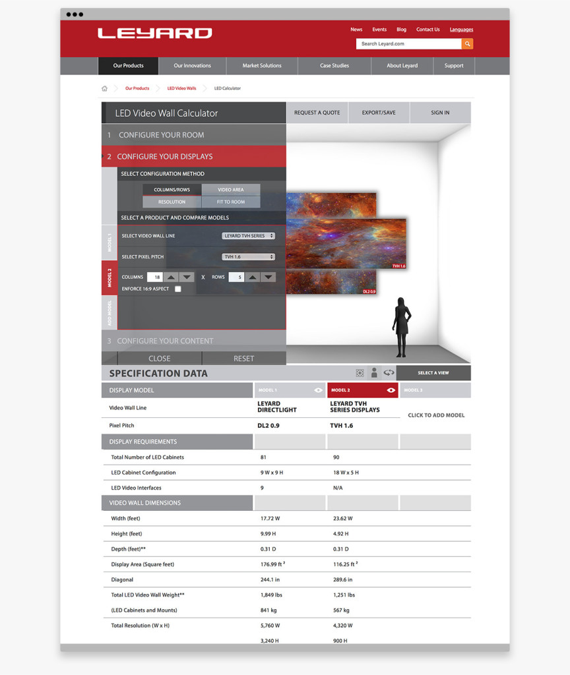Screen dimensions: 570x675
Task: Click the Display Requirements section header
Action: point(177,442)
